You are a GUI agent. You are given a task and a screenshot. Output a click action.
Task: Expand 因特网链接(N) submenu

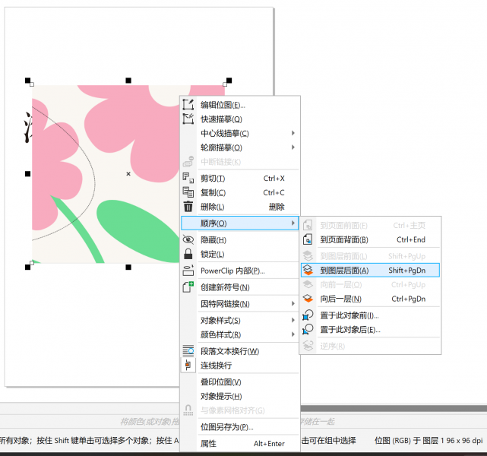240,304
